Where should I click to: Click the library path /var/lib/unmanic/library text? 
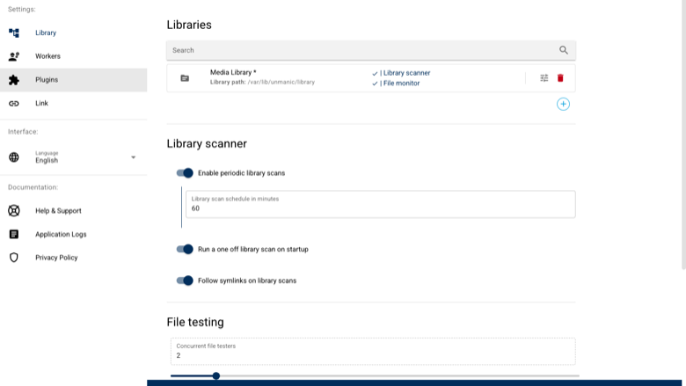281,82
